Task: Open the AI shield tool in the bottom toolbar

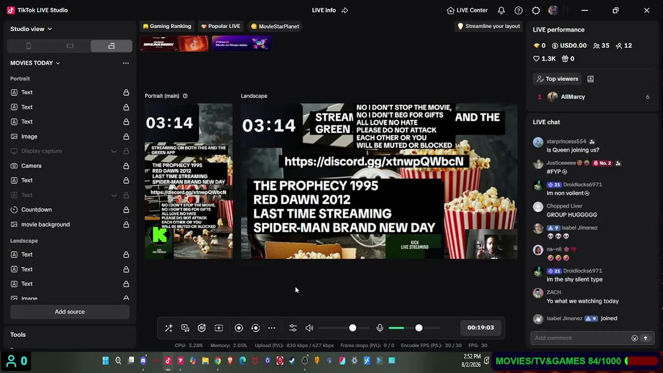Action: pos(202,328)
